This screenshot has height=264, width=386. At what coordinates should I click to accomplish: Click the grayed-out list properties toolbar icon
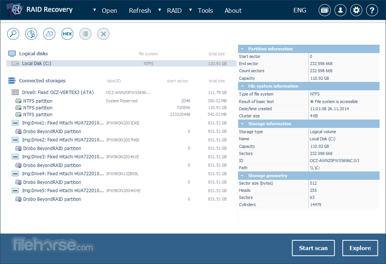[x=85, y=34]
